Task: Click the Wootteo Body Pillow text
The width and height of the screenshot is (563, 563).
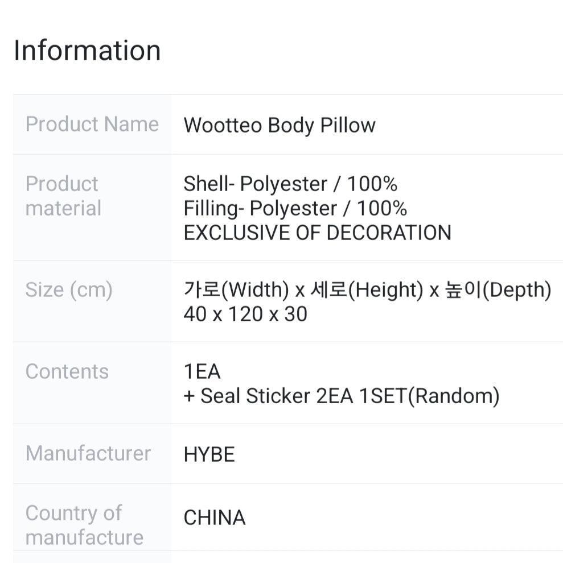Action: point(280,125)
